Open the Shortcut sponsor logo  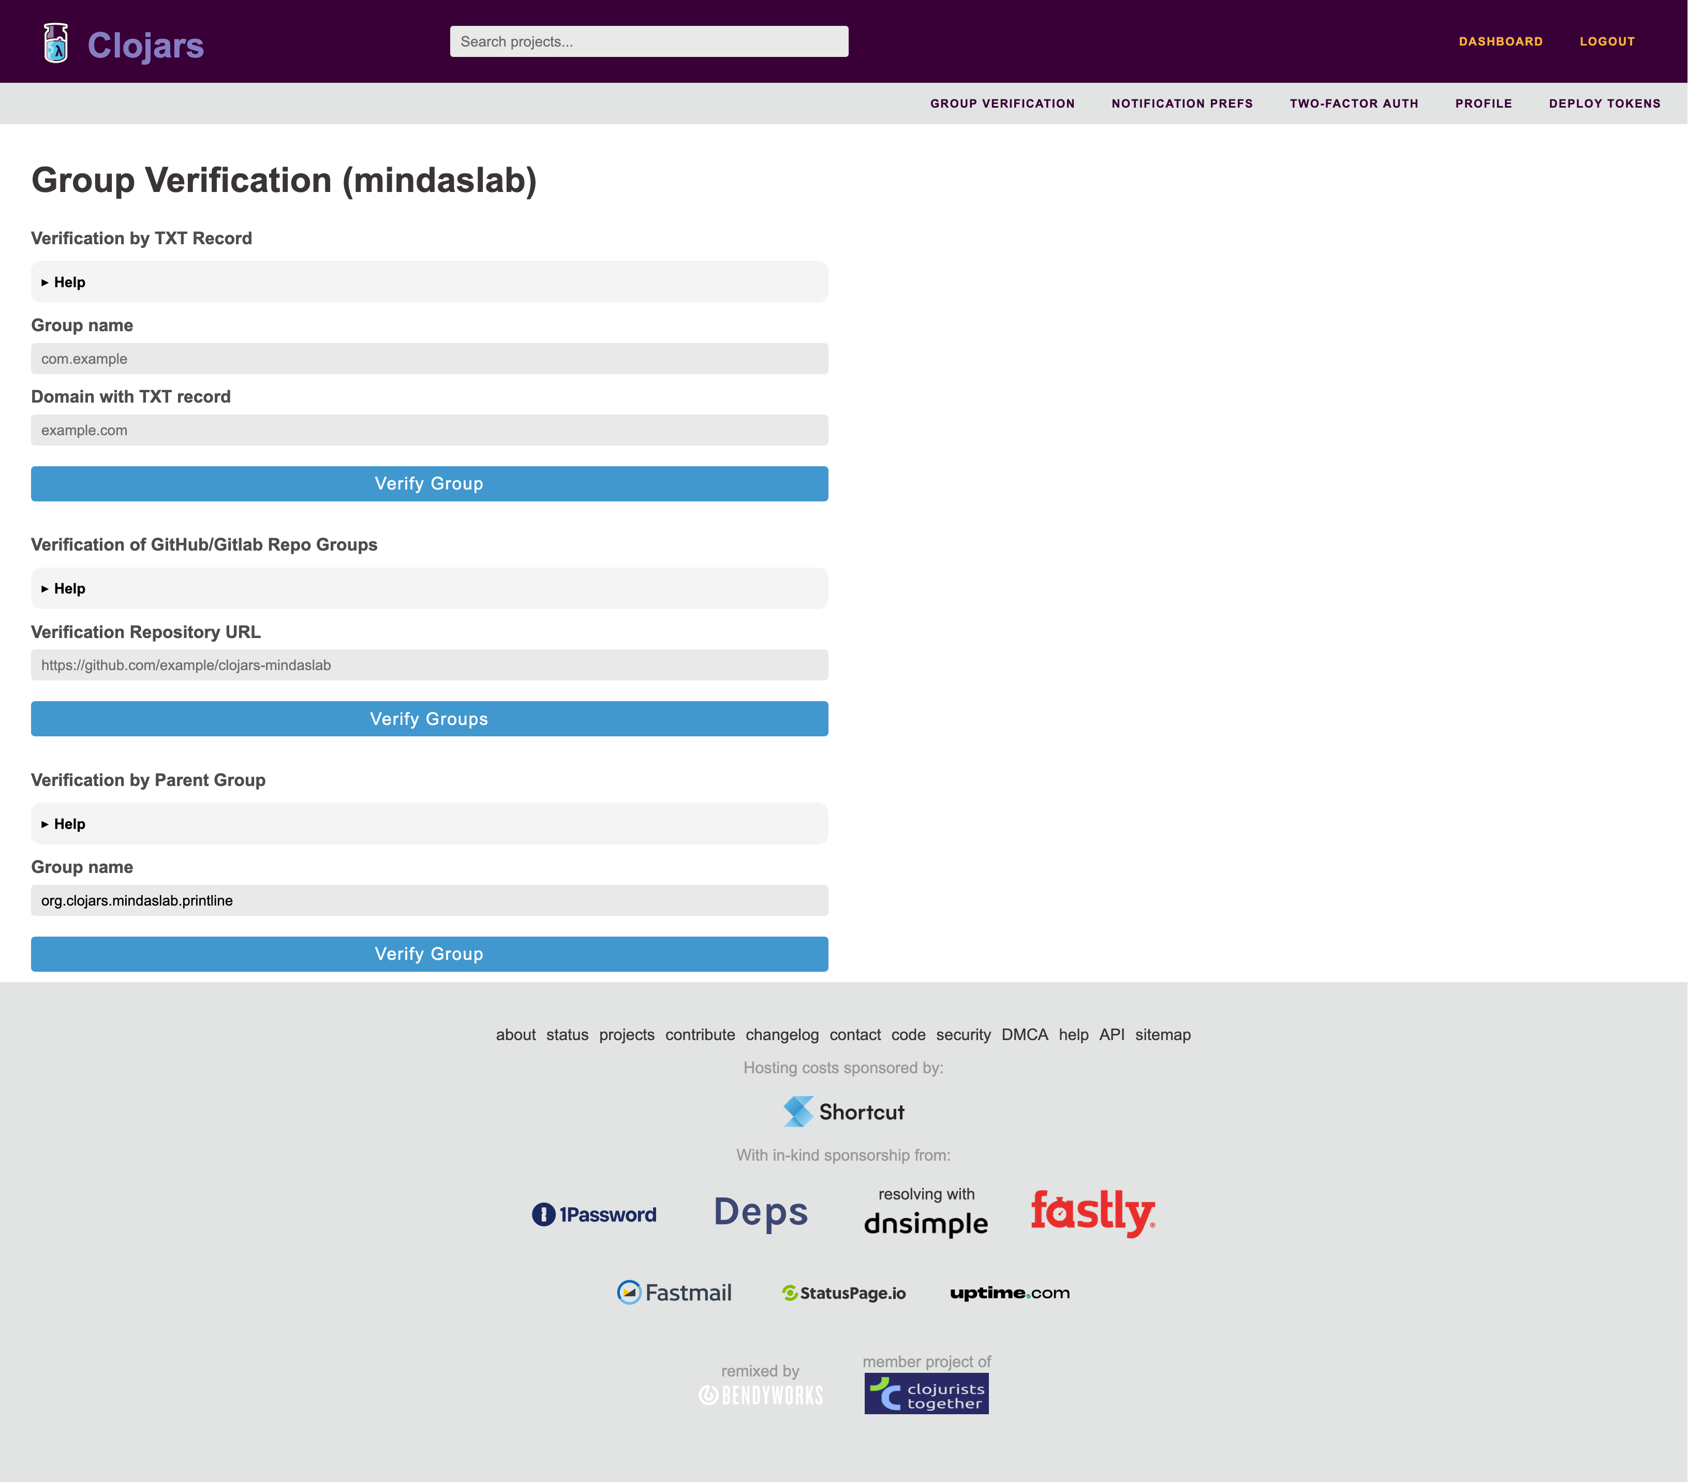pyautogui.click(x=843, y=1111)
